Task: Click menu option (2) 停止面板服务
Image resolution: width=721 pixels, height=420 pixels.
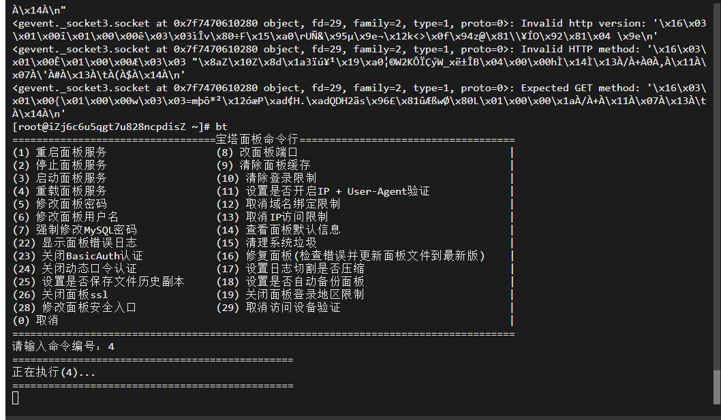Action: 60,165
